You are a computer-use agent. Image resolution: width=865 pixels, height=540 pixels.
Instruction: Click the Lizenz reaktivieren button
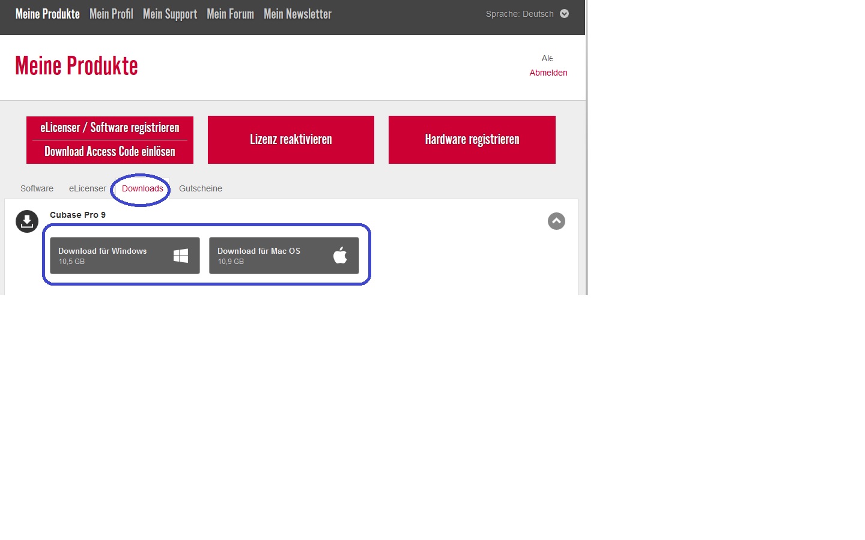pos(291,140)
